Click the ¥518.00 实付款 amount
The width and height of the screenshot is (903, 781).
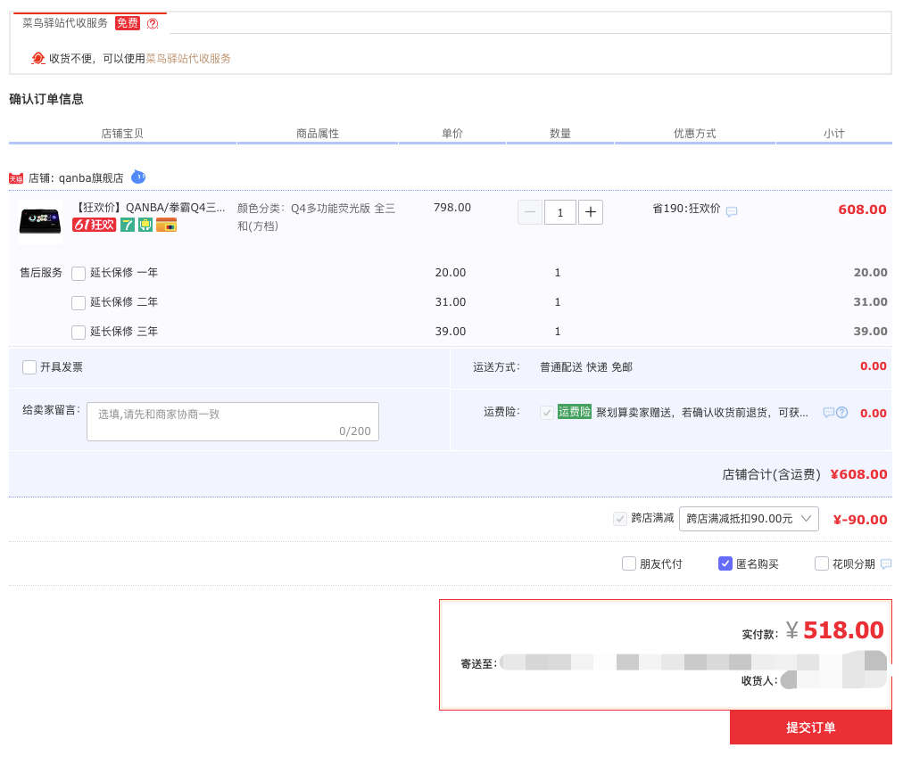834,630
